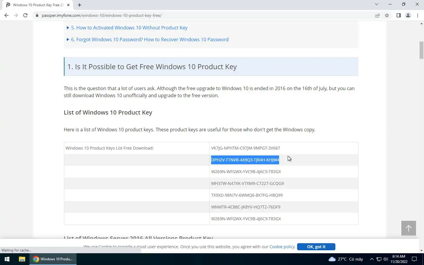This screenshot has width=424, height=265.
Task: Open a new browser tab
Action: coord(79,5)
